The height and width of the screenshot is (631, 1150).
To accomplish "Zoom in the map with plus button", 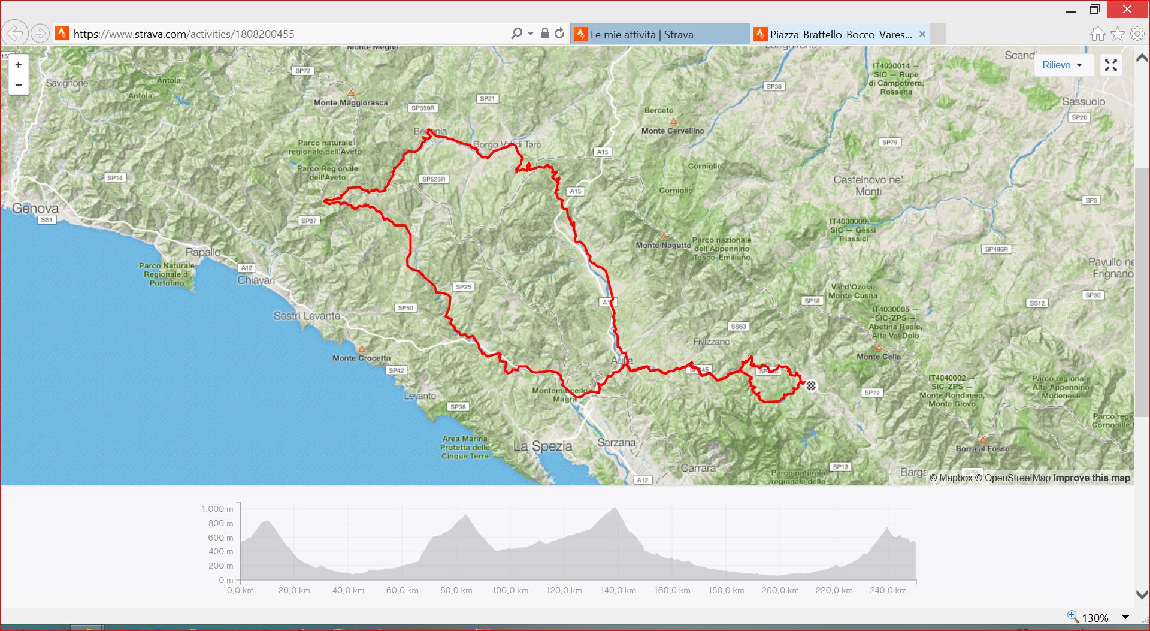I will tap(18, 65).
